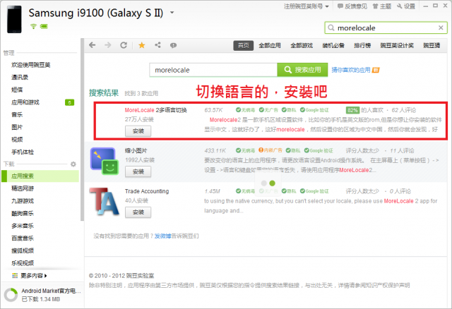
Task: Select 欢迎使用豌豆荚 in sidebar
Action: 31,65
